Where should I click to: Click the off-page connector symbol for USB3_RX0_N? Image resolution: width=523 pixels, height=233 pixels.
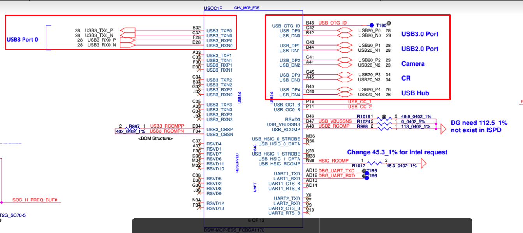pyautogui.click(x=128, y=45)
